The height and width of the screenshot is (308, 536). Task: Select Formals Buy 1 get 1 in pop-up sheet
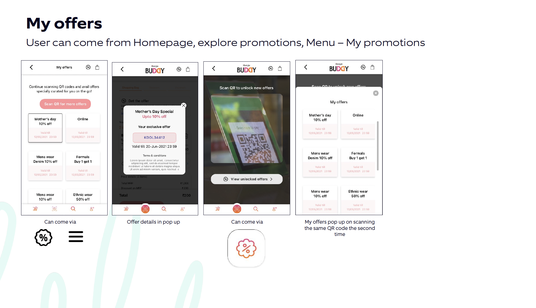(x=358, y=162)
